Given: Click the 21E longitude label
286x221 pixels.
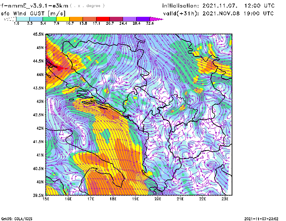Looking at the screenshot, I should [x=180, y=199].
